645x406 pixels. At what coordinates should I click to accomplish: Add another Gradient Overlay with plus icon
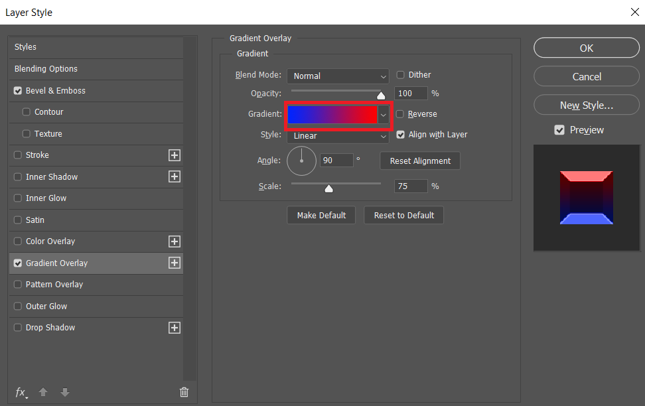(x=175, y=263)
